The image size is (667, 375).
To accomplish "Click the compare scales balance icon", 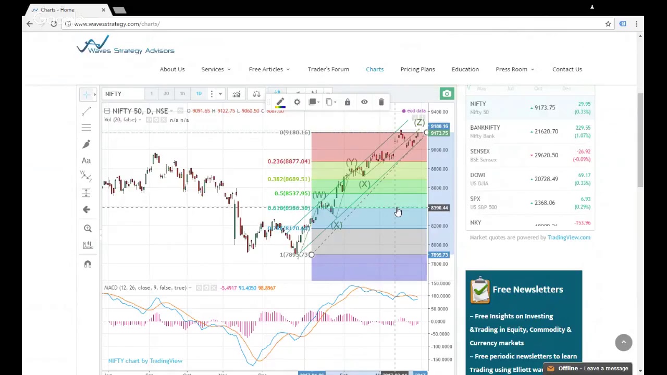I will pos(256,94).
